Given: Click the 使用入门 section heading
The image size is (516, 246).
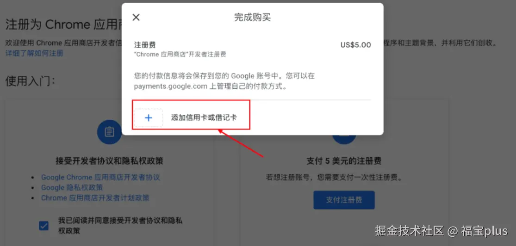Looking at the screenshot, I should point(30,81).
